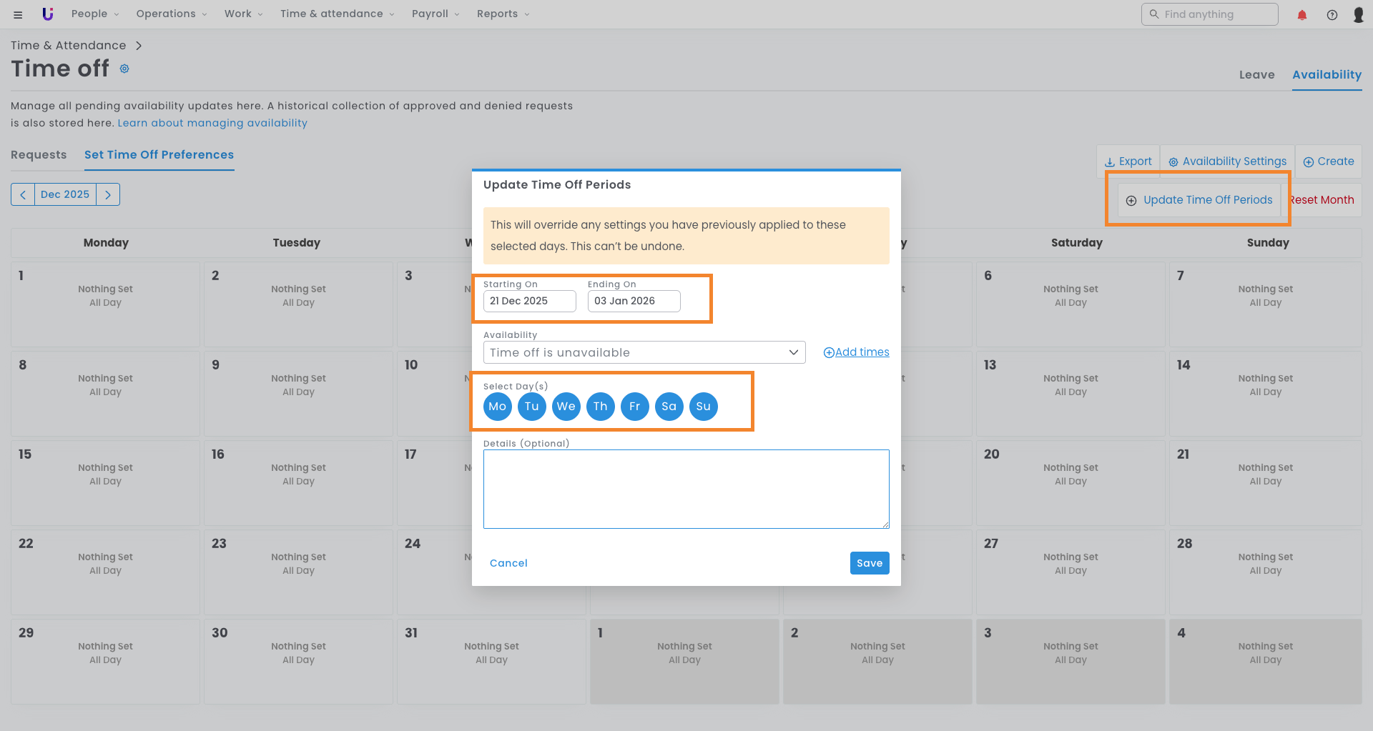Deselect the Su day button
The height and width of the screenshot is (731, 1373).
703,407
